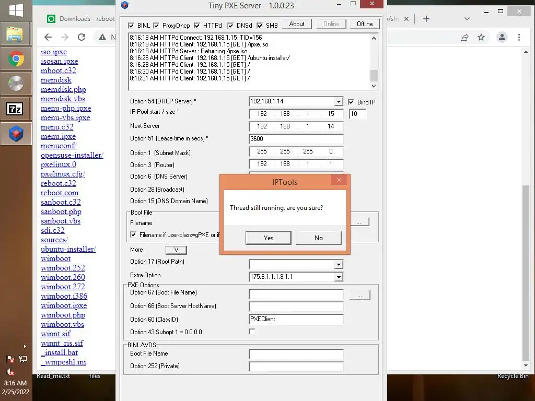Click BINL/WDS Boot File Name field
535x401 pixels.
click(296, 354)
